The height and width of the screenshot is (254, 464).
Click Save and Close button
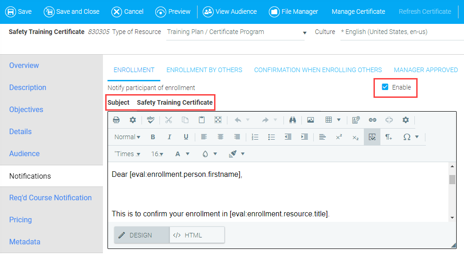pos(71,11)
